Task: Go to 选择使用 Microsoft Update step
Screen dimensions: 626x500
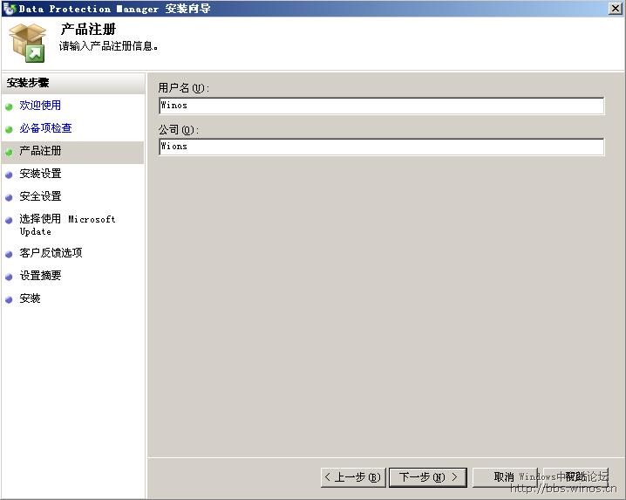Action: click(x=67, y=224)
